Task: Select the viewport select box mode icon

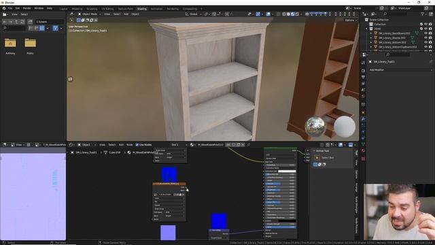Action: [79, 20]
